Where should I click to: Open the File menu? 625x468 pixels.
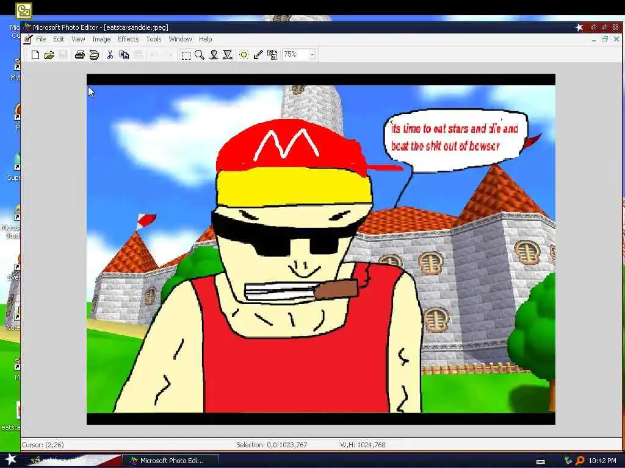tap(41, 39)
